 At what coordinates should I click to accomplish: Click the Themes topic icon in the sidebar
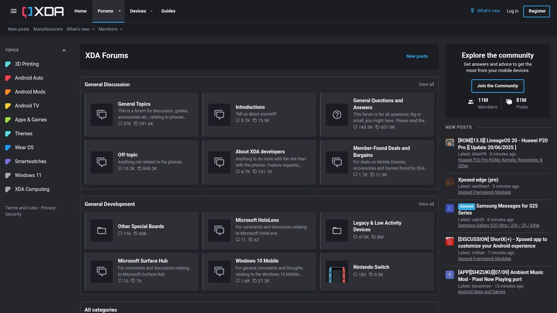[x=8, y=134]
